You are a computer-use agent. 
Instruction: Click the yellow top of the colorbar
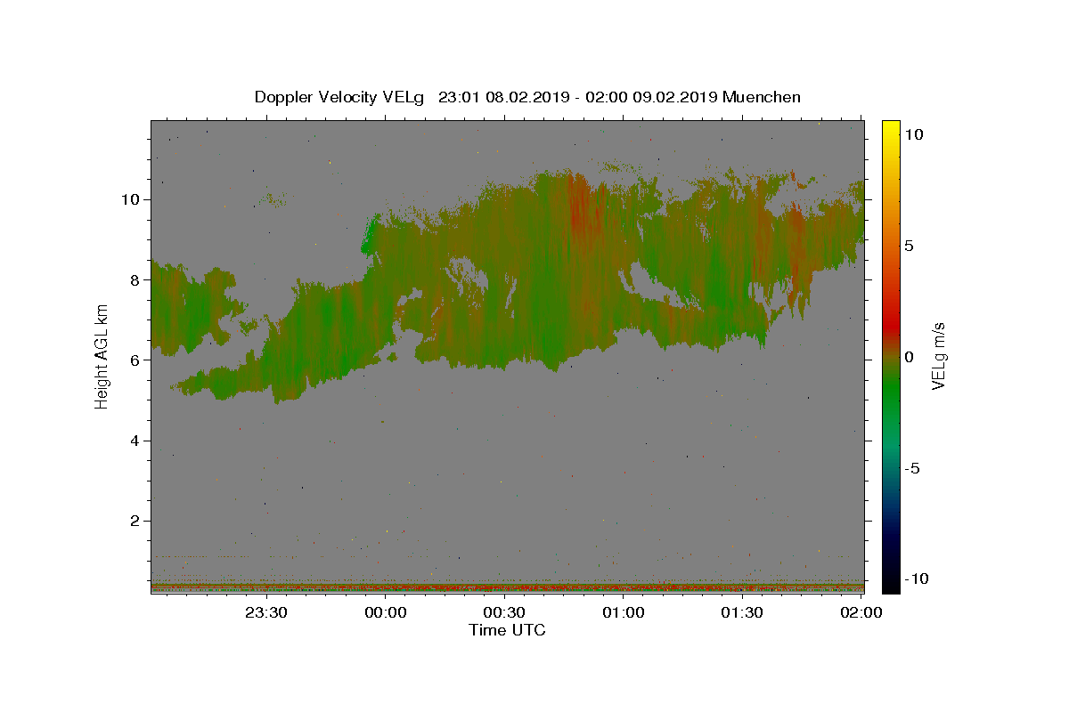point(891,129)
